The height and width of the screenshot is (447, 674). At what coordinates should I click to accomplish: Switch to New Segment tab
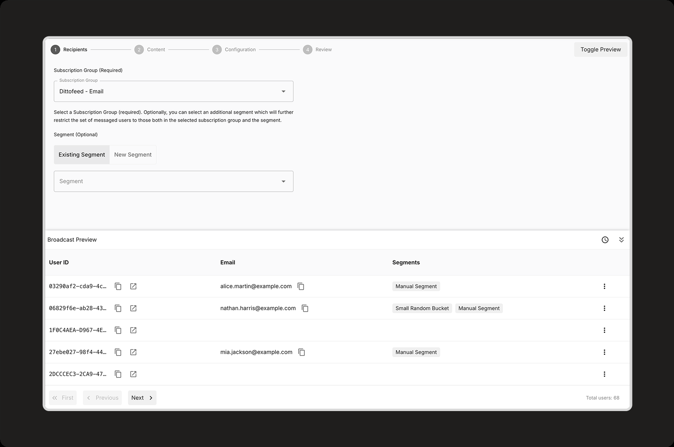pos(133,155)
